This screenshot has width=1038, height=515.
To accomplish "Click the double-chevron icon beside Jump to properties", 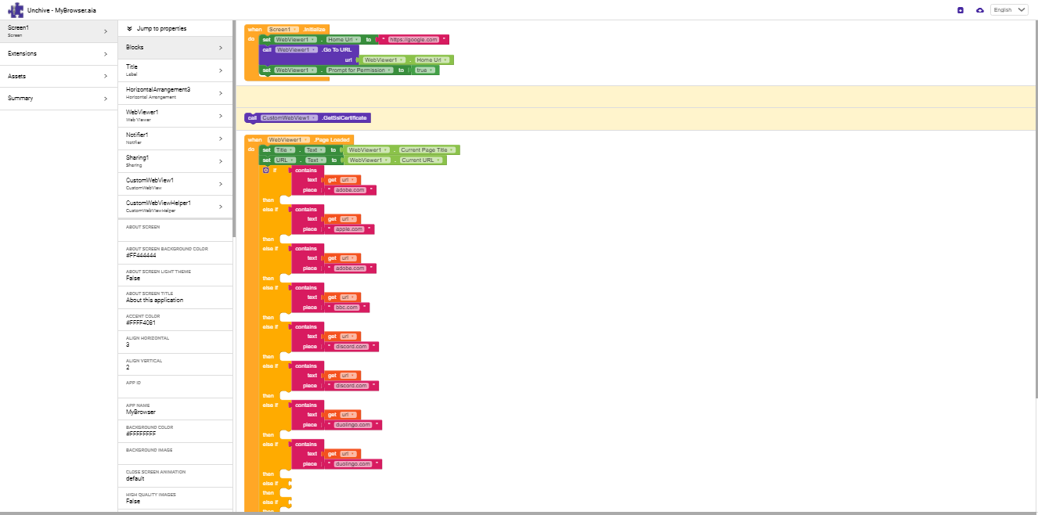I will [x=130, y=28].
